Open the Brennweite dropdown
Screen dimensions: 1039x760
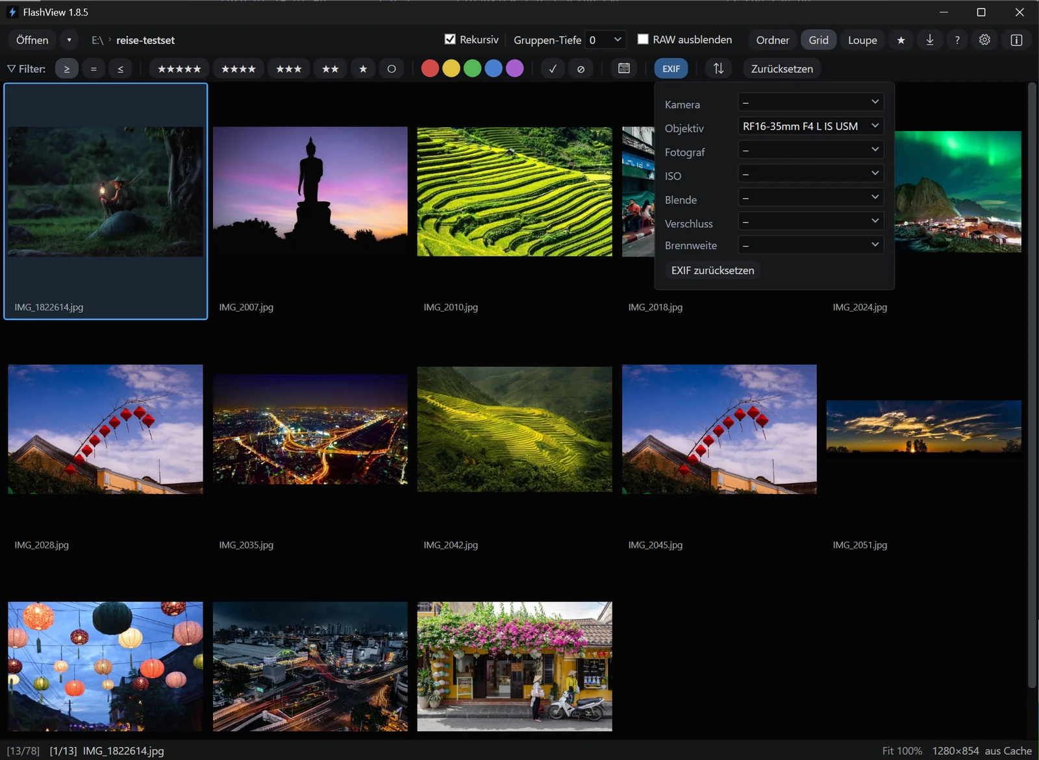810,245
